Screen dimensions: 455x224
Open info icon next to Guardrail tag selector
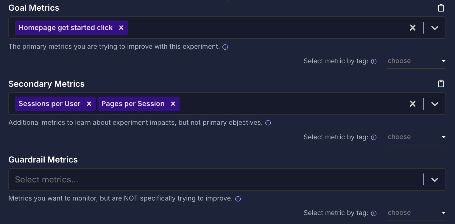point(374,213)
